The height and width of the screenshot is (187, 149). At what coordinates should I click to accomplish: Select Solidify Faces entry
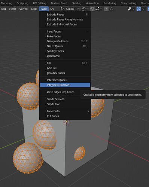tap(65, 51)
